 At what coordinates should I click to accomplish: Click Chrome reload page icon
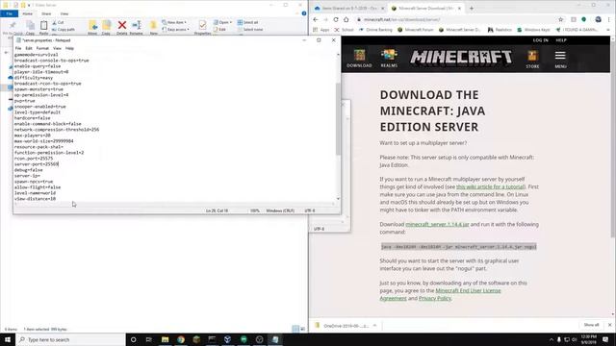click(x=336, y=19)
